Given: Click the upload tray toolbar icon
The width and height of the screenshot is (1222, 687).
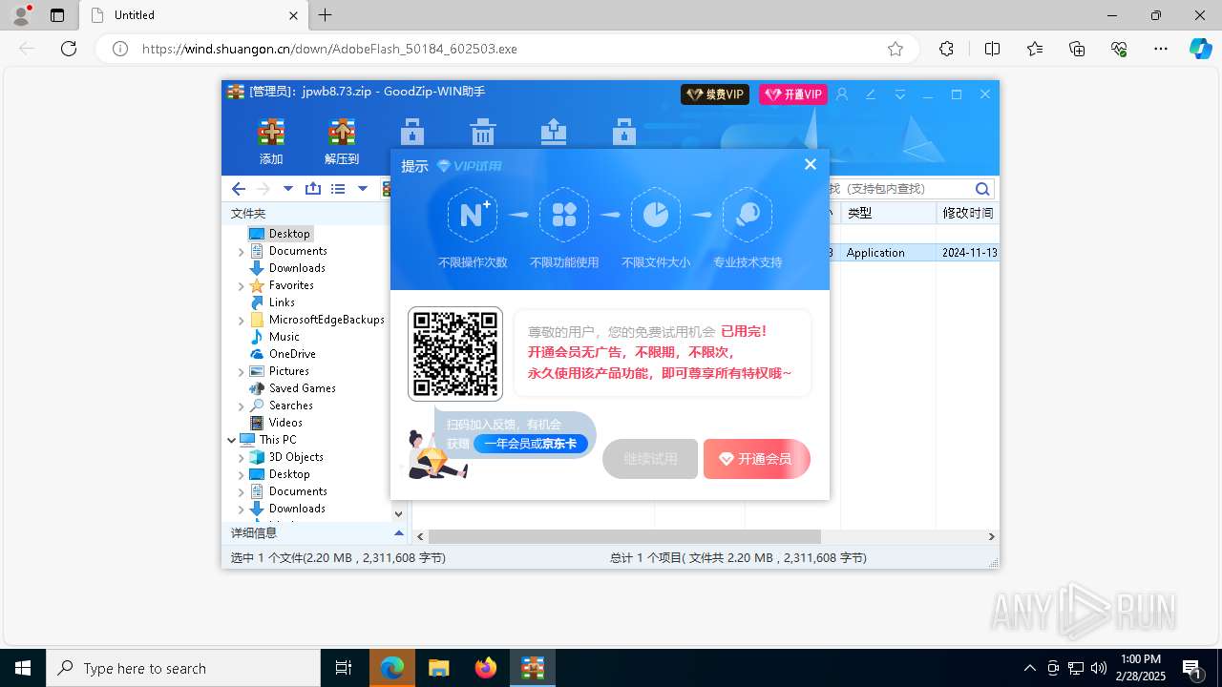Looking at the screenshot, I should 554,132.
